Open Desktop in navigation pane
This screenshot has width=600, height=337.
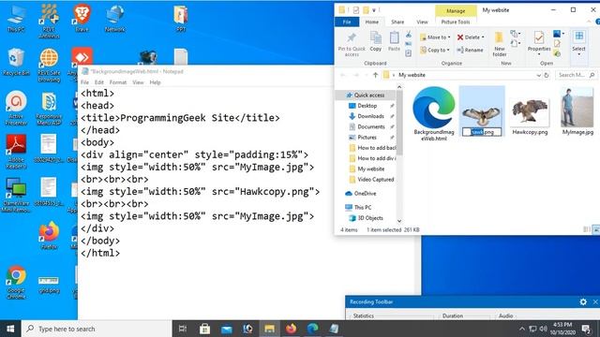[367, 106]
